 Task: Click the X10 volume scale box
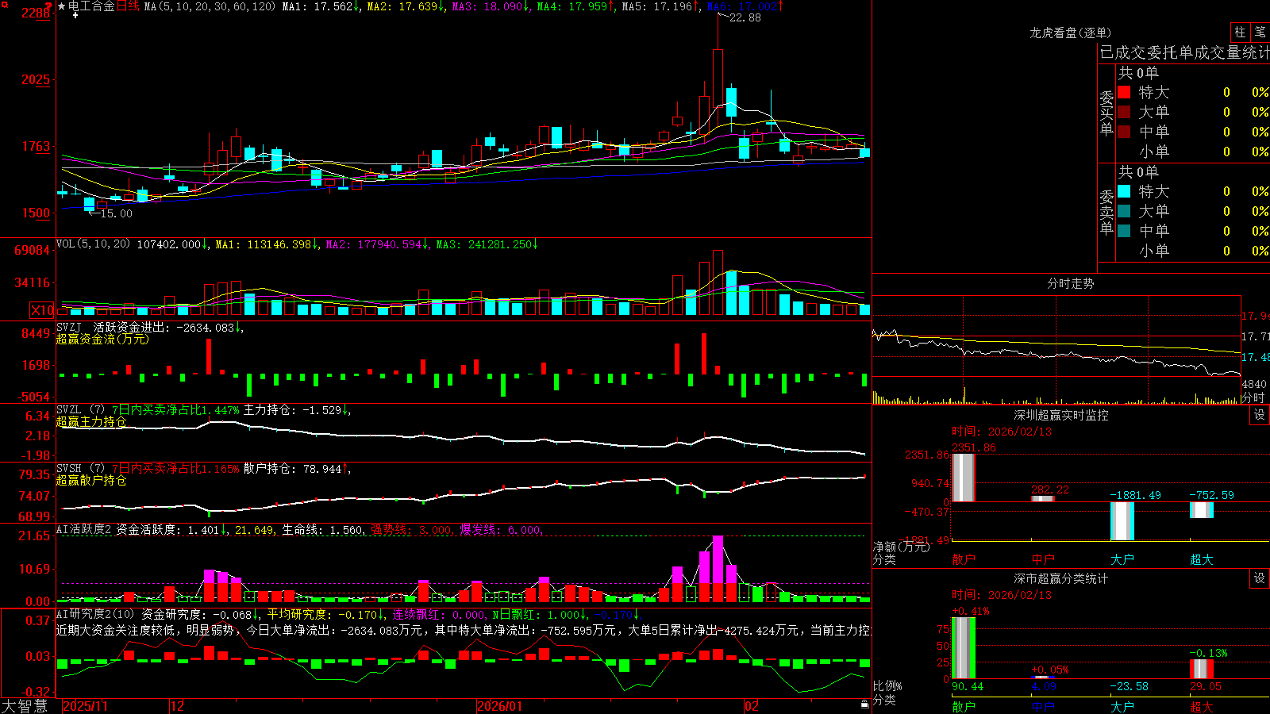point(42,310)
